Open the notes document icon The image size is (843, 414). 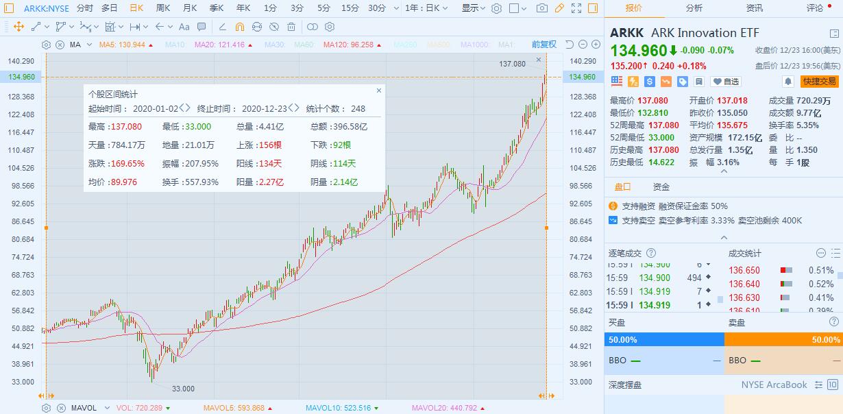[x=699, y=82]
